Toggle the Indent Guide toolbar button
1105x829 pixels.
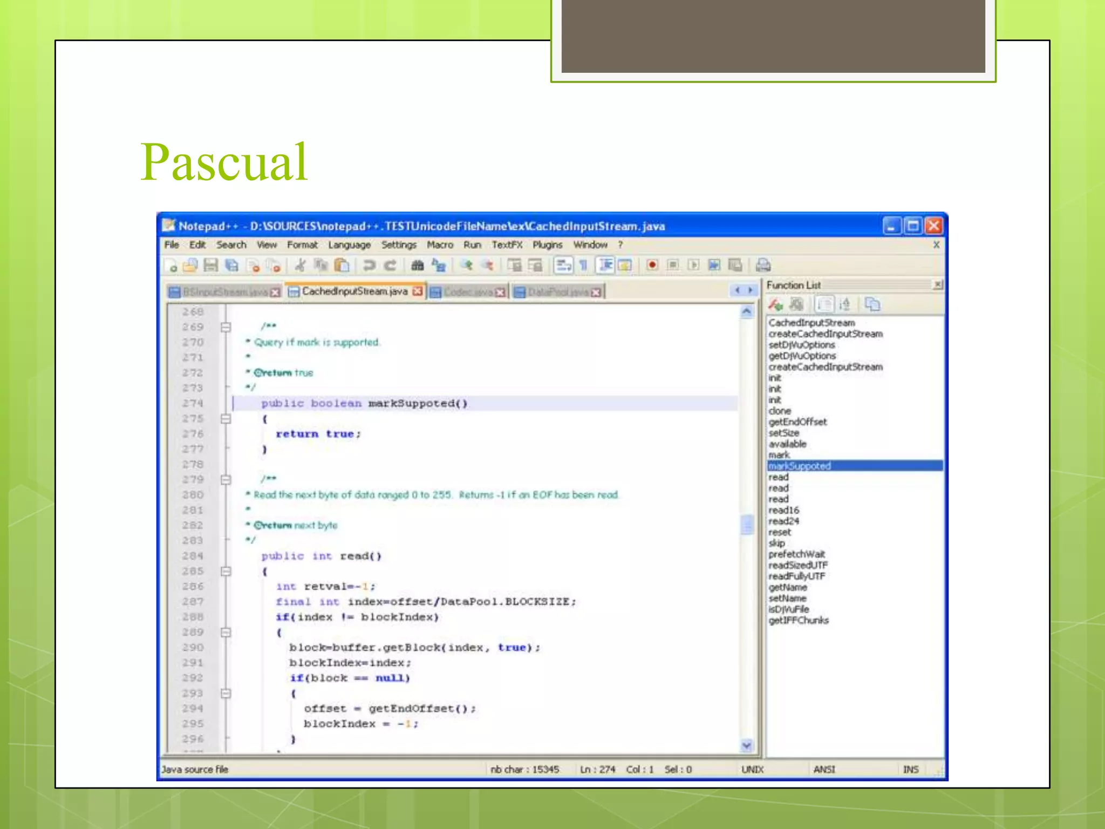tap(605, 265)
